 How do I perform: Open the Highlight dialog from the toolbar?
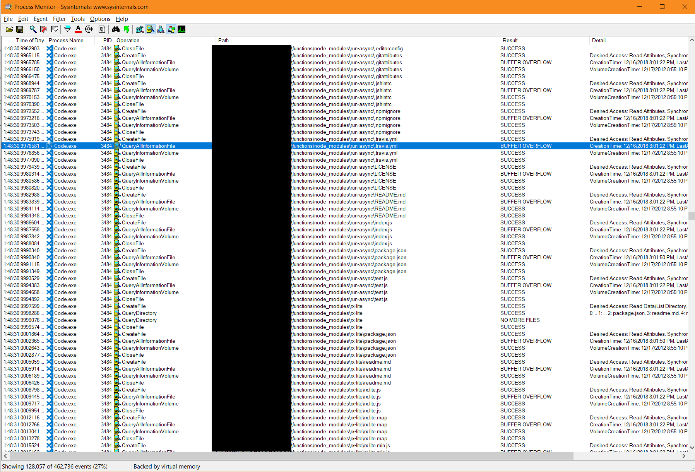click(78, 29)
